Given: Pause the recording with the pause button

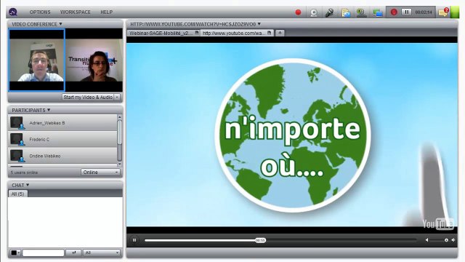Looking at the screenshot, I should [406, 12].
